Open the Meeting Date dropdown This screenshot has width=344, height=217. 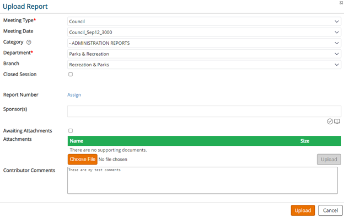pyautogui.click(x=204, y=32)
